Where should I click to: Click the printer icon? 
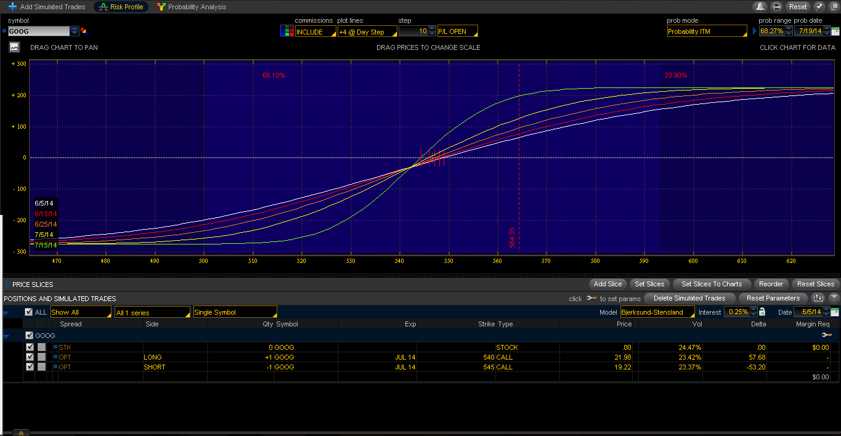coord(777,7)
